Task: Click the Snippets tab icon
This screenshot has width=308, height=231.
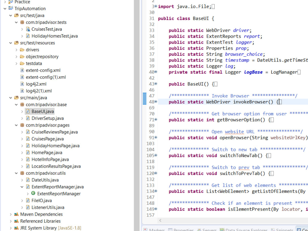Action: click(272, 230)
